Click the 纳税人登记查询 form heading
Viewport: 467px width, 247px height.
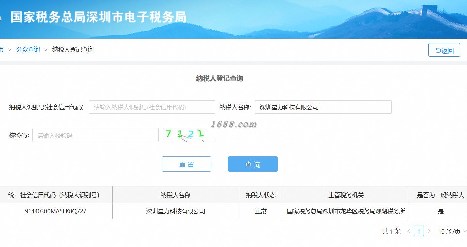[220, 78]
